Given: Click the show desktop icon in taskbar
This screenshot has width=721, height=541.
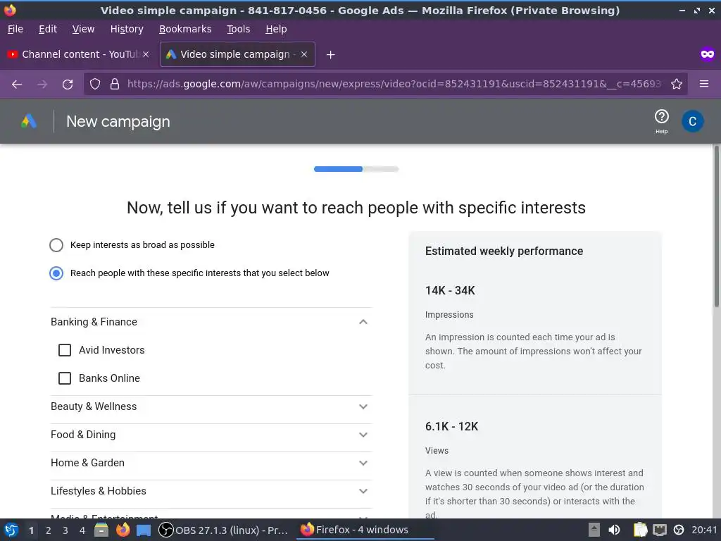Looking at the screenshot, I should (144, 530).
